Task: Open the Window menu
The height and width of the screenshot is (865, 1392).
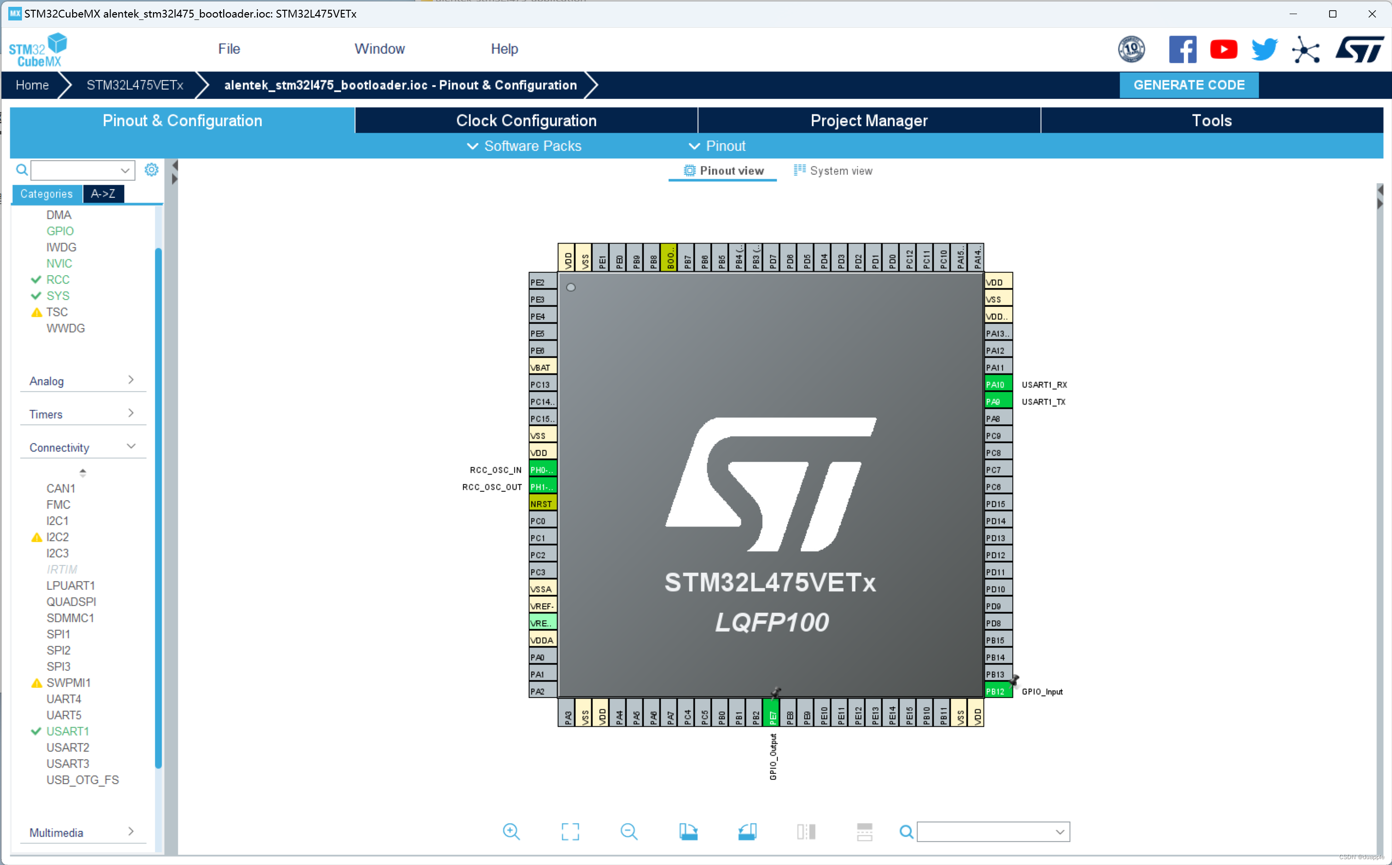Action: (x=380, y=49)
